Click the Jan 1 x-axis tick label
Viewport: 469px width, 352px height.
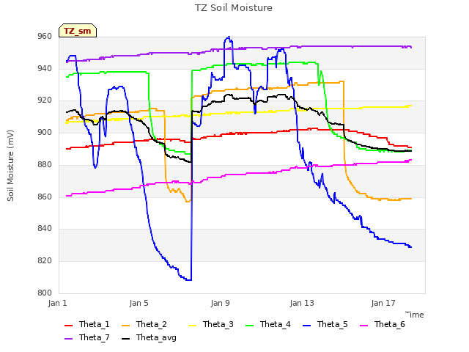coord(57,303)
